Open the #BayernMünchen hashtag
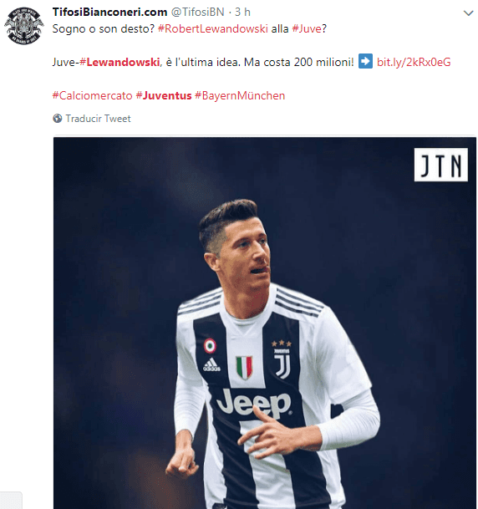 (240, 96)
